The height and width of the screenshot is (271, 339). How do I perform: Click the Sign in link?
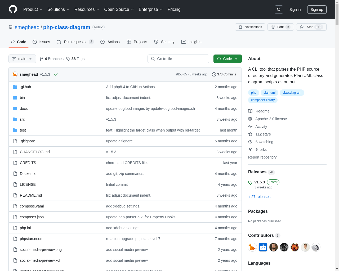click(x=295, y=10)
